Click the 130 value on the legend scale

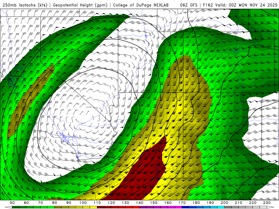coord(126,203)
